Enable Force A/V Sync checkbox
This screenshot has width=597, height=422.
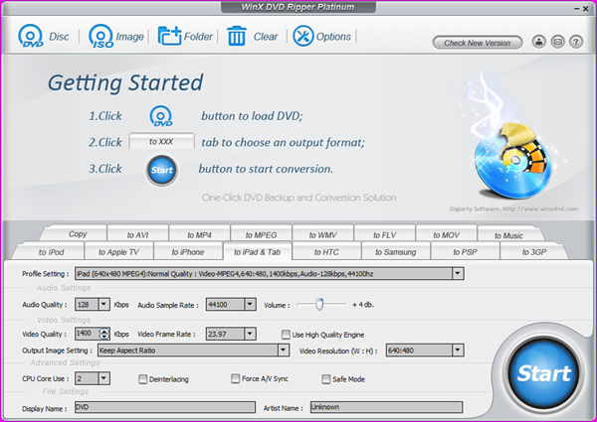tap(235, 378)
